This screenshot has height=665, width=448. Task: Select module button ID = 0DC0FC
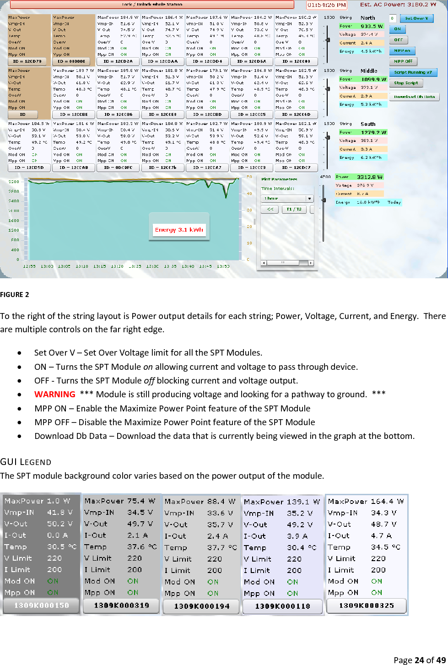pos(118,168)
